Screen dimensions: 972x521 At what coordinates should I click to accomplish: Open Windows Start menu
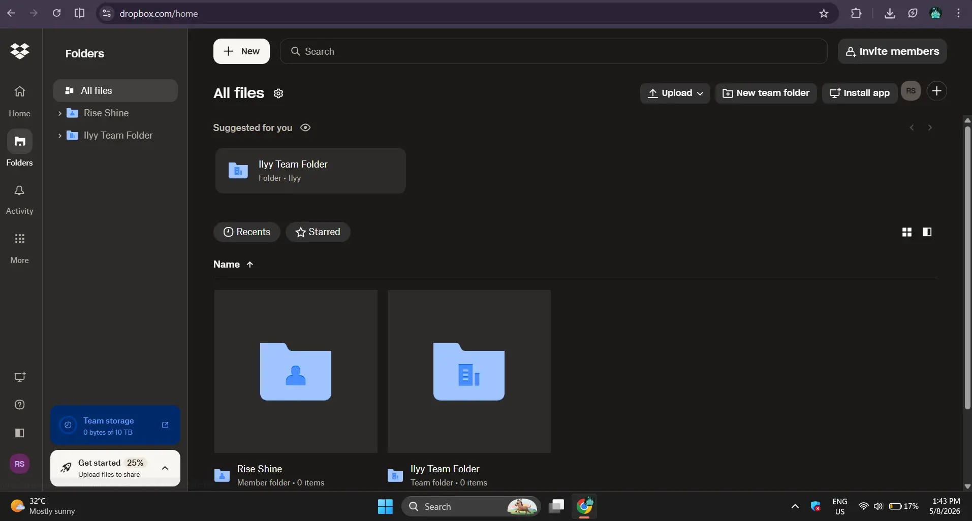tap(385, 506)
